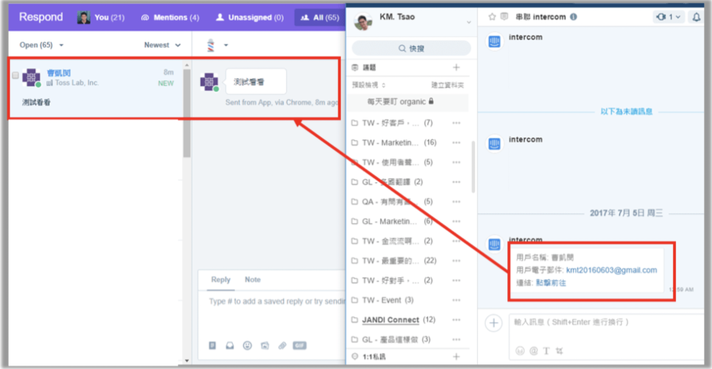Switch to the Unassigned (0) inbox
This screenshot has width=712, height=369.
point(250,17)
